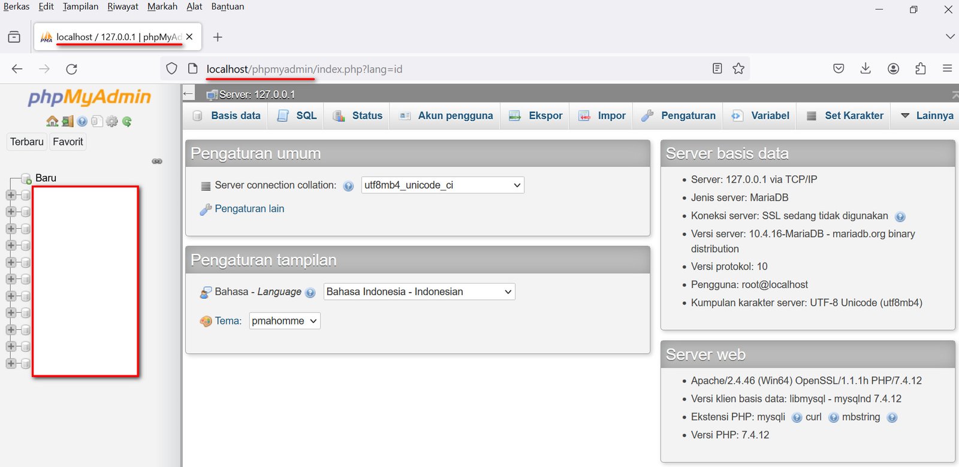
Task: Click the Pengaturan lain link
Action: pos(249,209)
